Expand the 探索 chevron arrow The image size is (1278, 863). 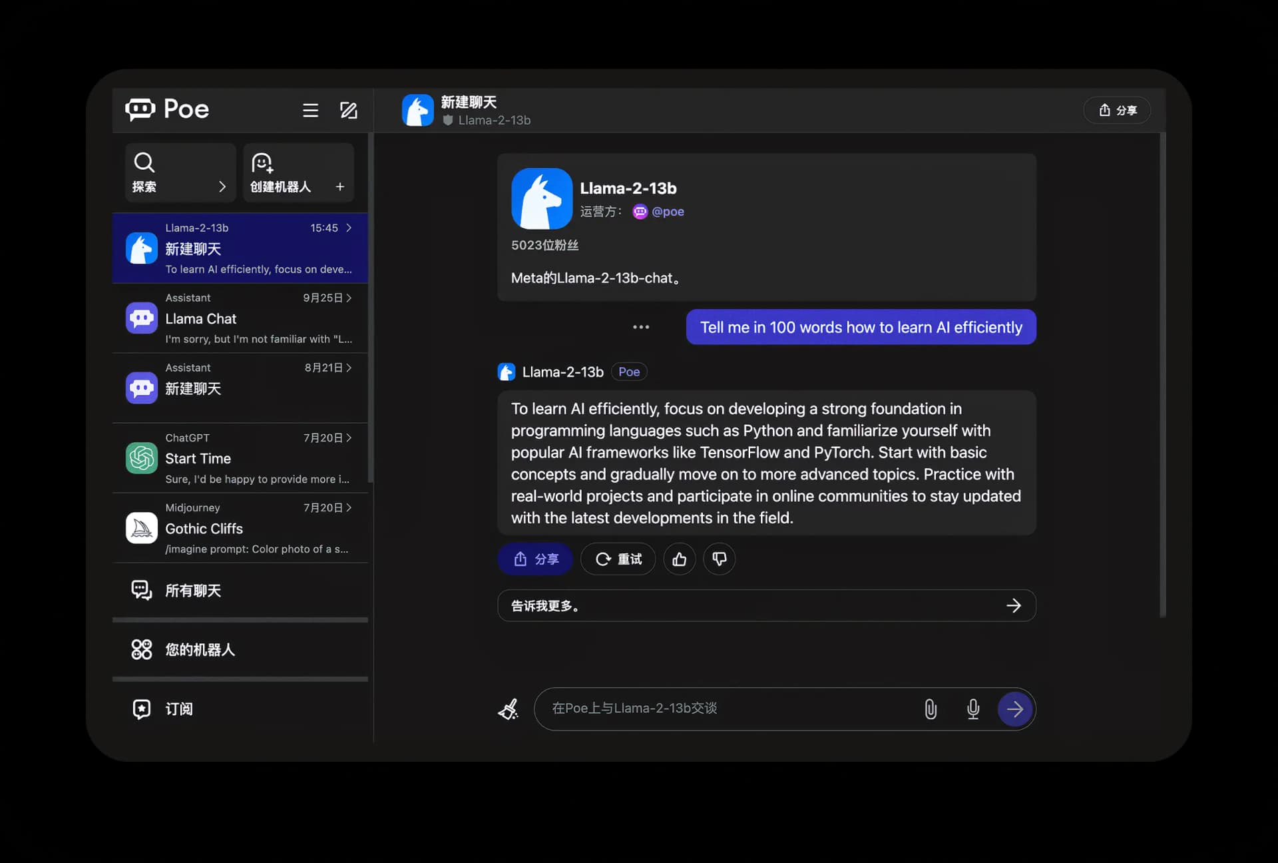[222, 186]
